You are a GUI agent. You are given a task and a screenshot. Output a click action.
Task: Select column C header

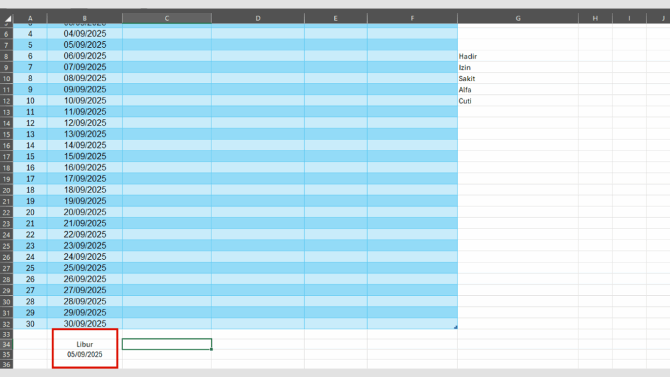click(167, 18)
